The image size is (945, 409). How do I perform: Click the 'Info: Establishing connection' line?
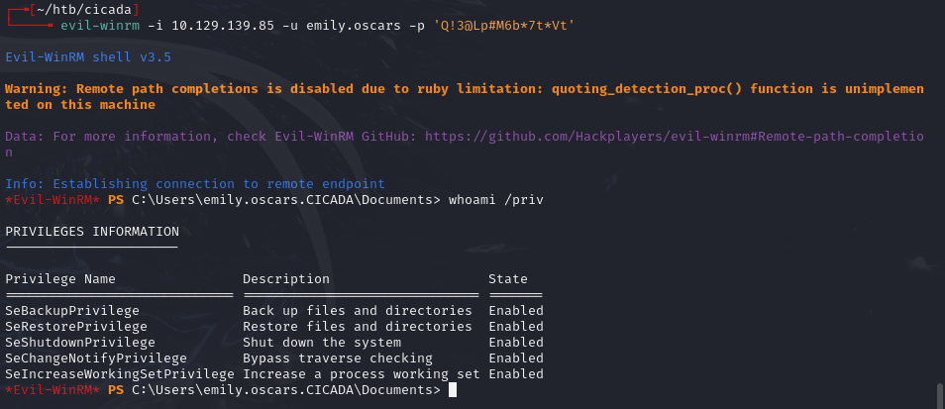pos(195,184)
